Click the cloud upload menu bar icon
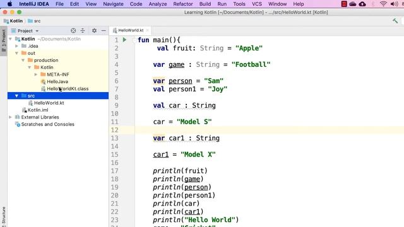 [362, 4]
